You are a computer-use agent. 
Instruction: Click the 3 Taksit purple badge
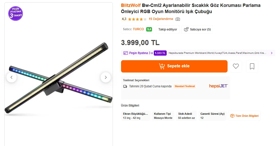point(16,14)
